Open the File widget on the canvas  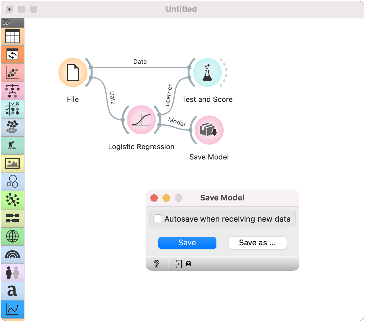(x=73, y=72)
